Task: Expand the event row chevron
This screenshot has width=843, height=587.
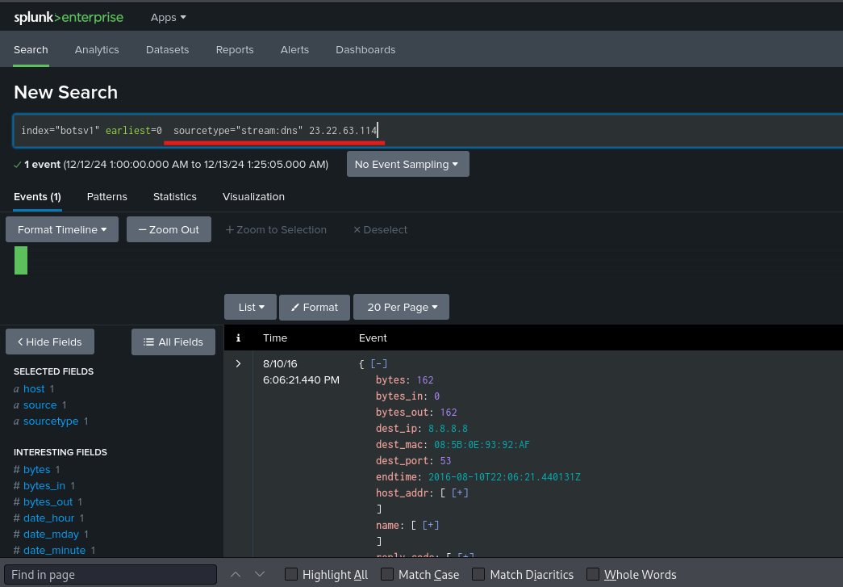Action: (x=238, y=363)
